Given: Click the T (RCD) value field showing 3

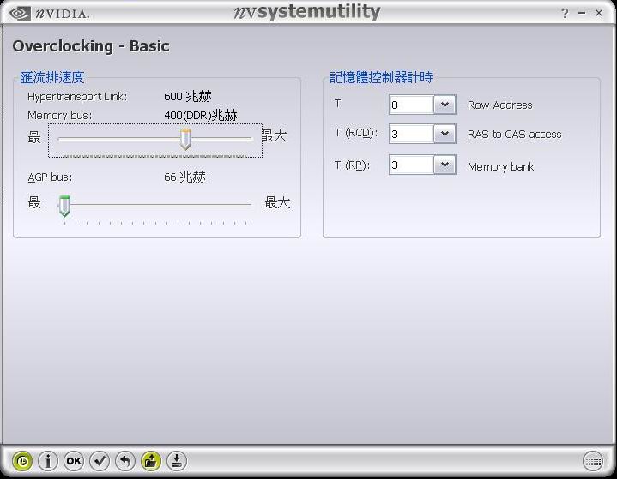Looking at the screenshot, I should (412, 134).
